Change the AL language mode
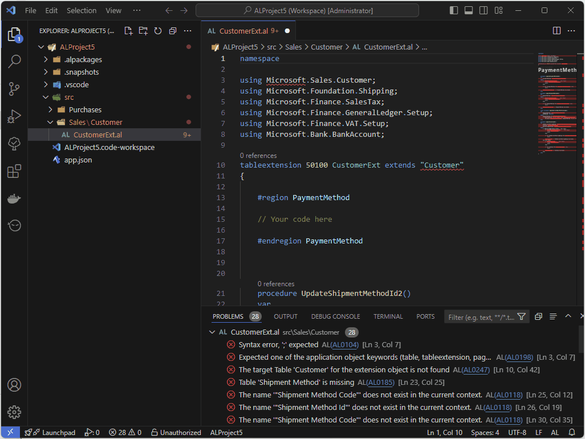The width and height of the screenshot is (585, 439). coord(555,432)
